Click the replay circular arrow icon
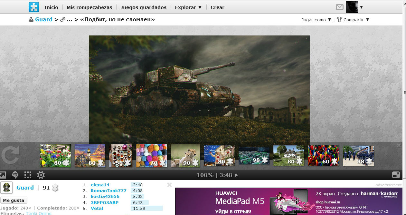This screenshot has width=406, height=215. (10, 155)
